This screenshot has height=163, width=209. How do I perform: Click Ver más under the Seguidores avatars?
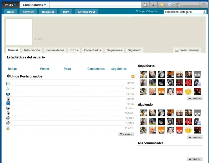[x=195, y=98]
